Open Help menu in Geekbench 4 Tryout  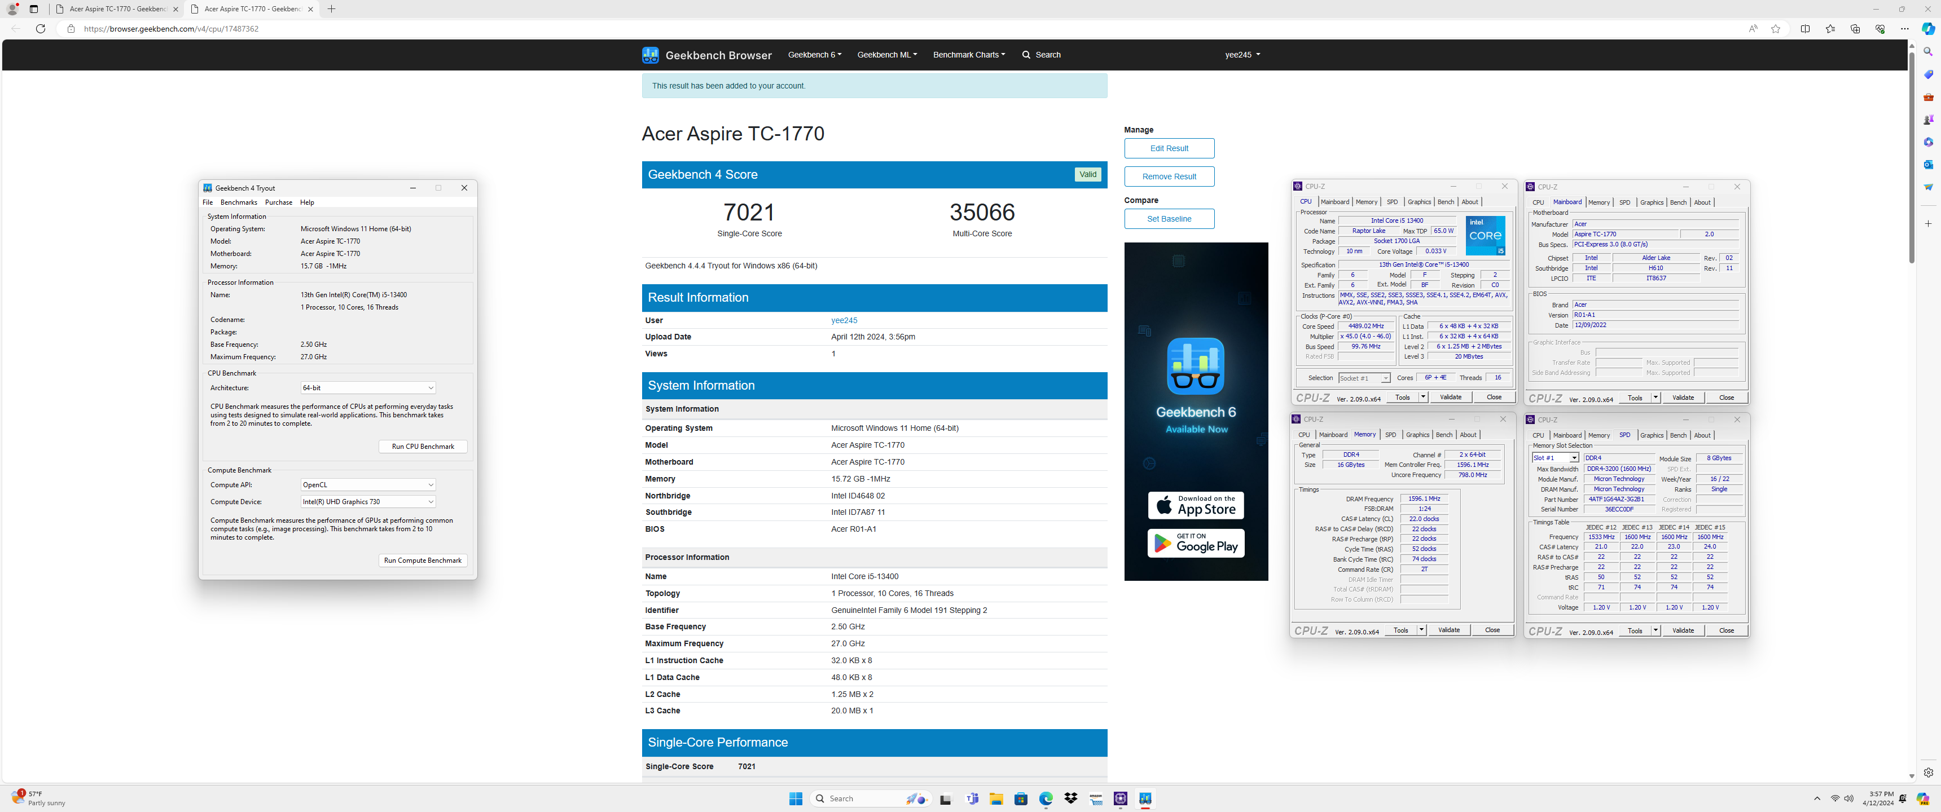[307, 202]
